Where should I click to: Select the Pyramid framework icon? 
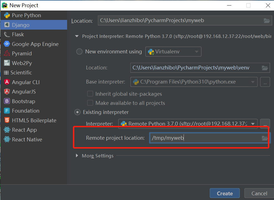pyautogui.click(x=22, y=53)
